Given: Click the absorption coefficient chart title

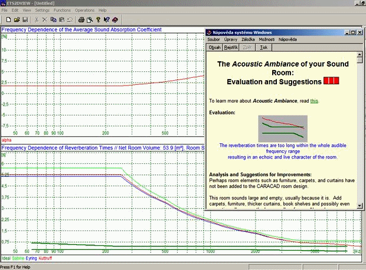Looking at the screenshot, I should pos(81,30).
